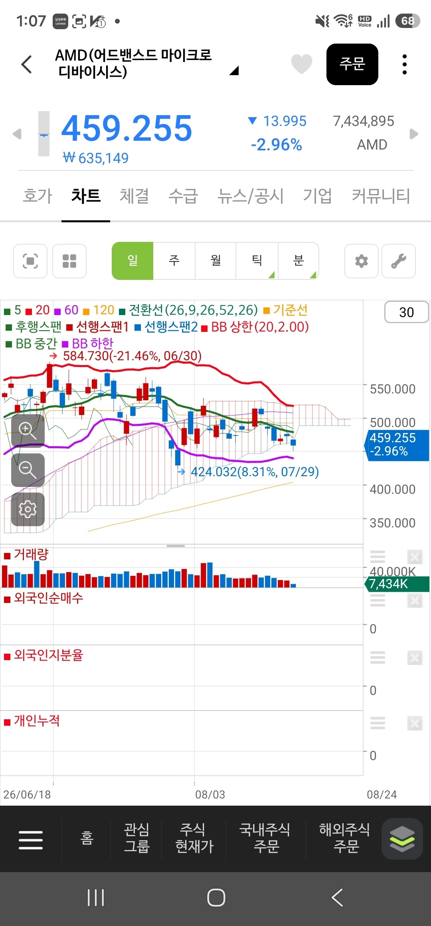Tap the fullscreen chart icon

click(30, 261)
